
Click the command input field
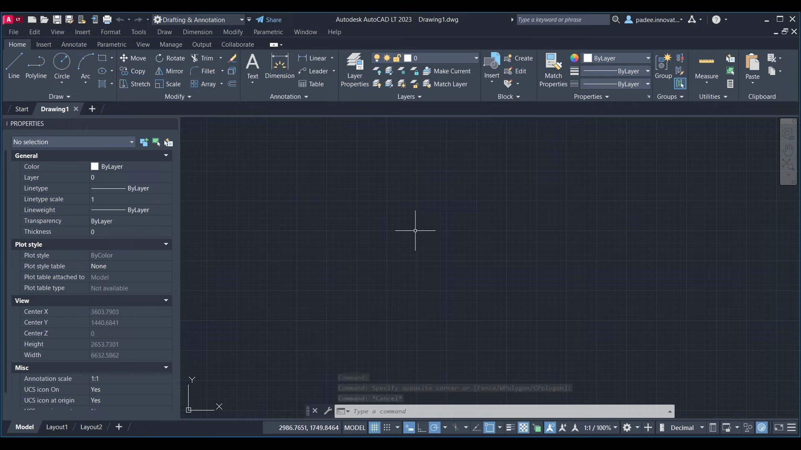[x=505, y=411]
